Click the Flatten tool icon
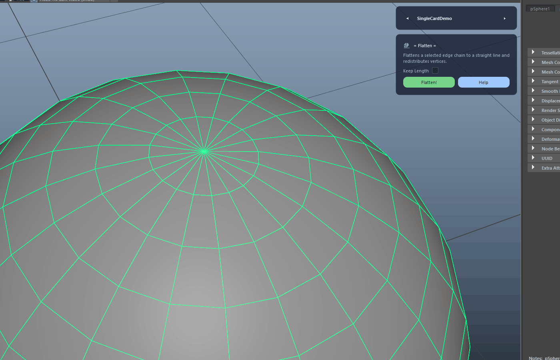 click(406, 46)
